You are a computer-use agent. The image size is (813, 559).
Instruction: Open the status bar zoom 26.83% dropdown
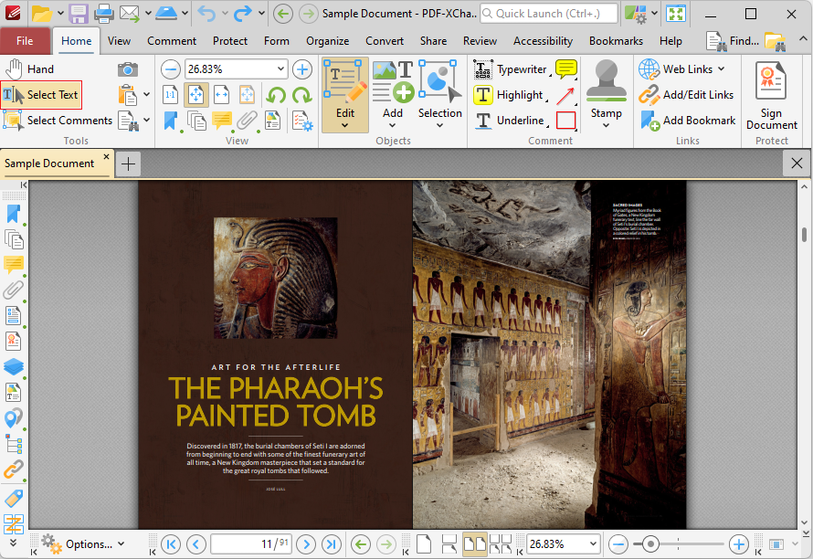pos(593,544)
